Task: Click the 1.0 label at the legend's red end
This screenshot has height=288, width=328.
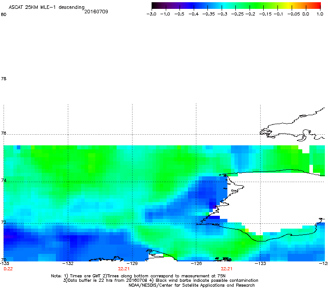Action: point(320,14)
